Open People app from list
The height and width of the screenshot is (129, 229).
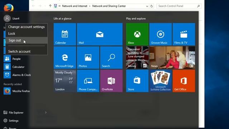click(x=16, y=59)
